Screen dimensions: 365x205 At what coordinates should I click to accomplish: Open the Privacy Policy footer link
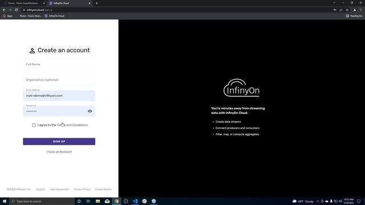click(x=82, y=189)
